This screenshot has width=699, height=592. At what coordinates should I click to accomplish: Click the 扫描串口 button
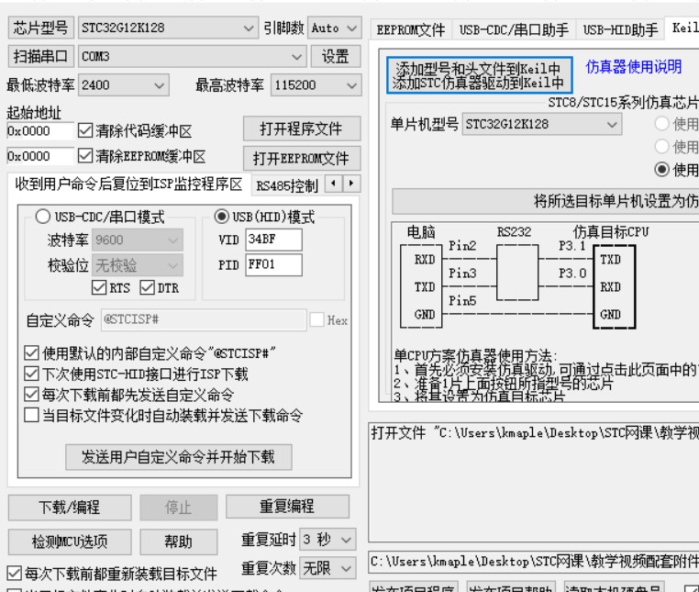pyautogui.click(x=40, y=56)
